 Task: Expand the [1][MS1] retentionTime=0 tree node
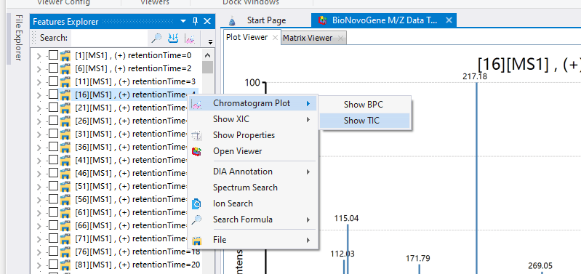(39, 56)
